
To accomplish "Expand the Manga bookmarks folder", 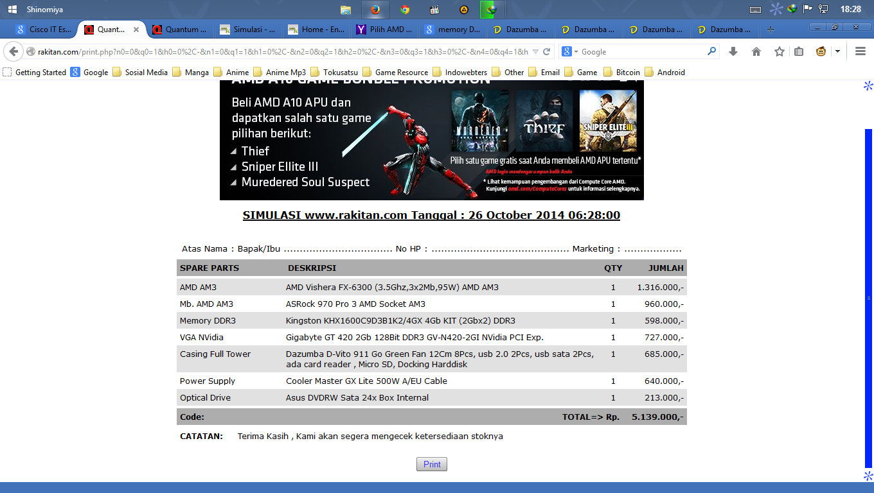I will (x=190, y=73).
